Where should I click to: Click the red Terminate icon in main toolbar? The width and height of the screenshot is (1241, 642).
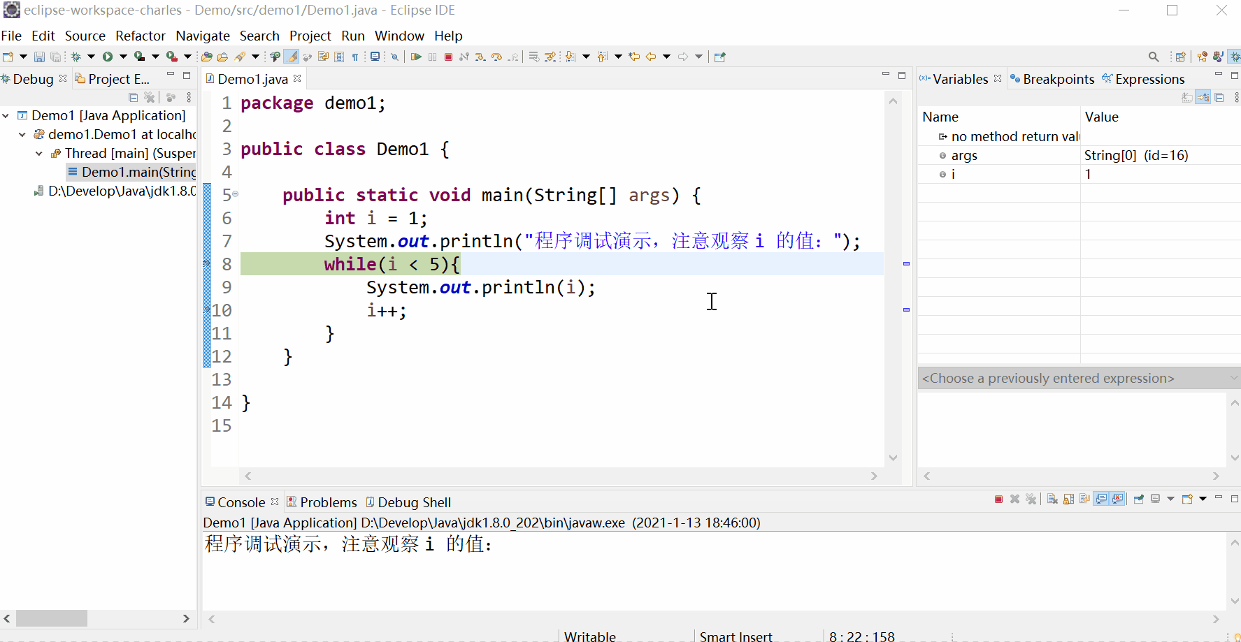(448, 57)
